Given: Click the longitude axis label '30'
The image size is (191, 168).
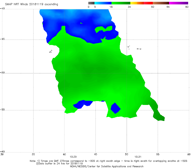Looking at the screenshot, I should [2, 155].
